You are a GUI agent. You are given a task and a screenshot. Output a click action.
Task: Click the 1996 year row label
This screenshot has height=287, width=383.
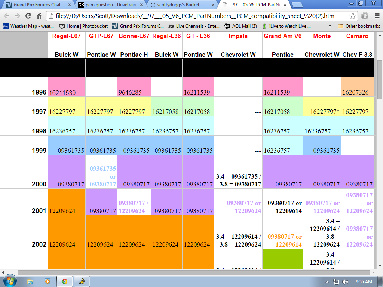(39, 92)
